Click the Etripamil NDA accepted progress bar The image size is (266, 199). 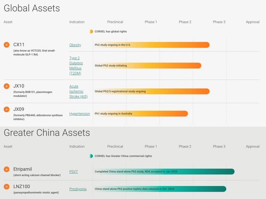coord(164,172)
